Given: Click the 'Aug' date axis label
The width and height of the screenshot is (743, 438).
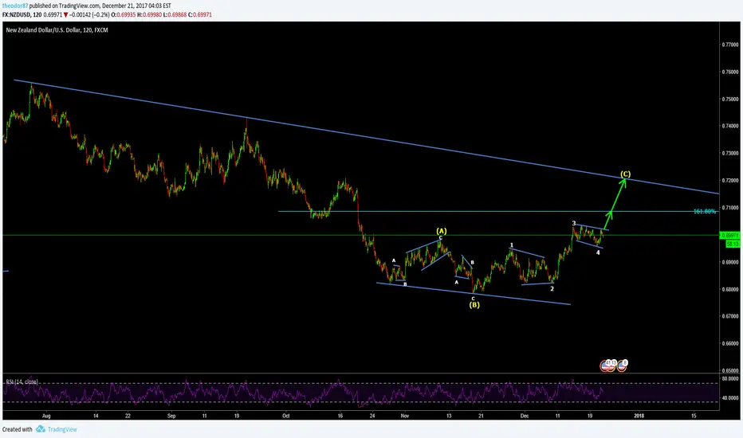Looking at the screenshot, I should coord(46,416).
